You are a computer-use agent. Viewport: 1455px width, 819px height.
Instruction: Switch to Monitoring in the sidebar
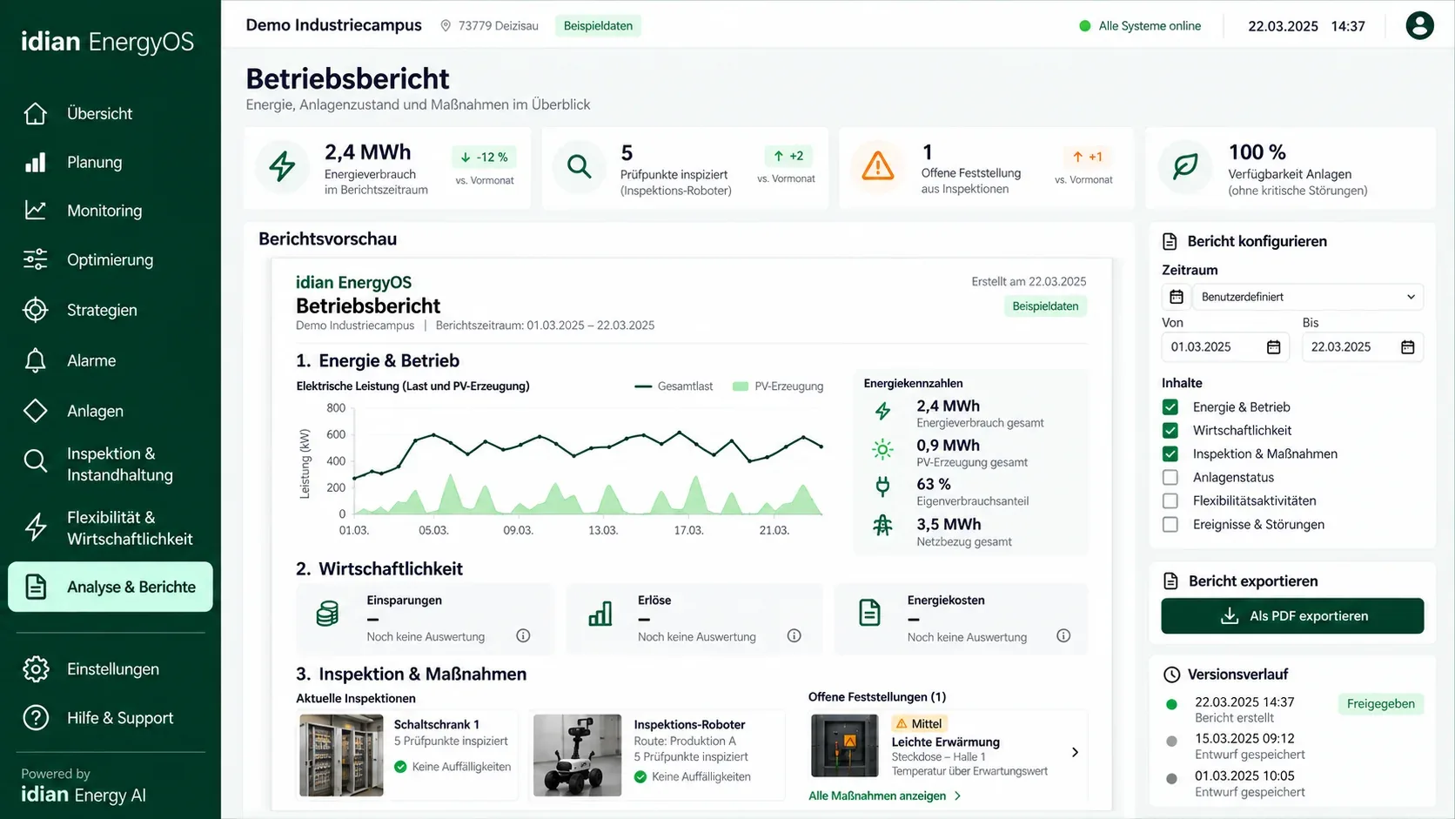(x=111, y=211)
